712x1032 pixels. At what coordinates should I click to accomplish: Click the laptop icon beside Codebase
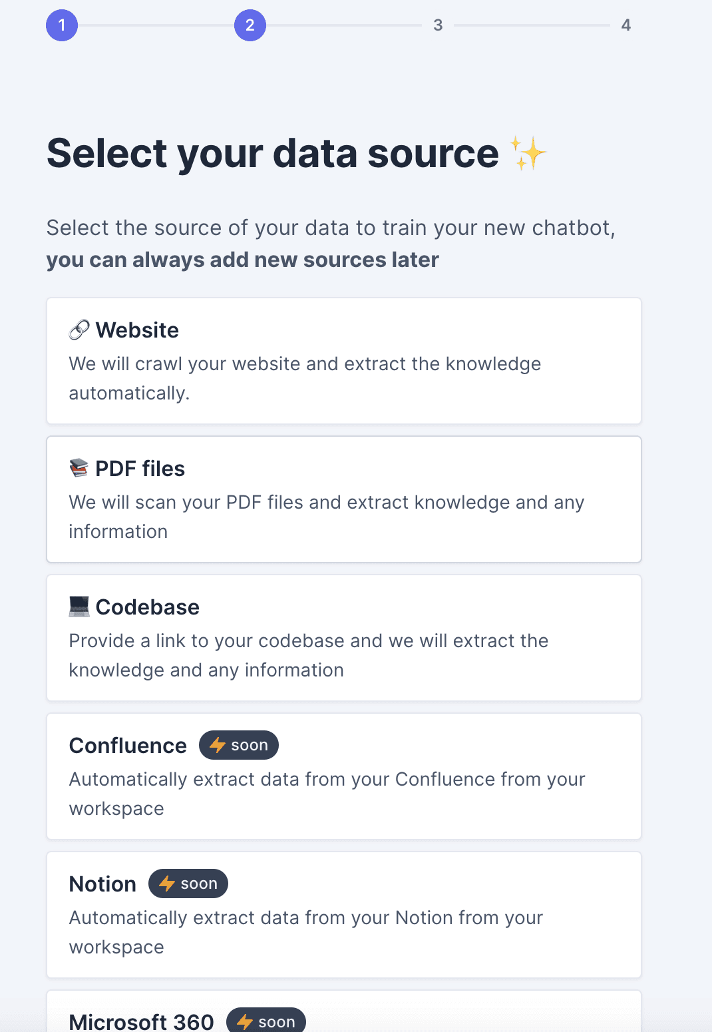pyautogui.click(x=79, y=607)
